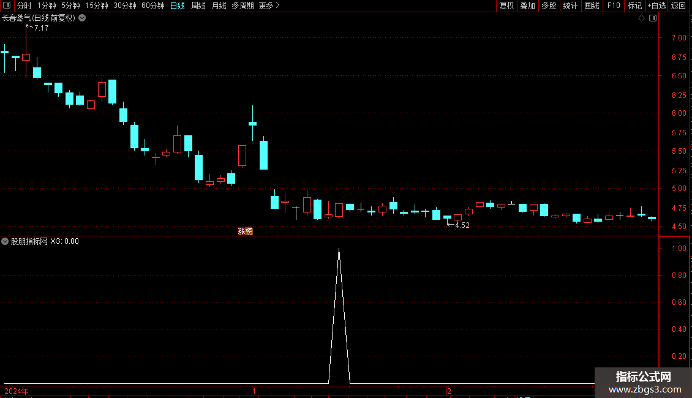Image resolution: width=692 pixels, height=398 pixels.
Task: Open the 统计 statistics tool
Action: (570, 6)
